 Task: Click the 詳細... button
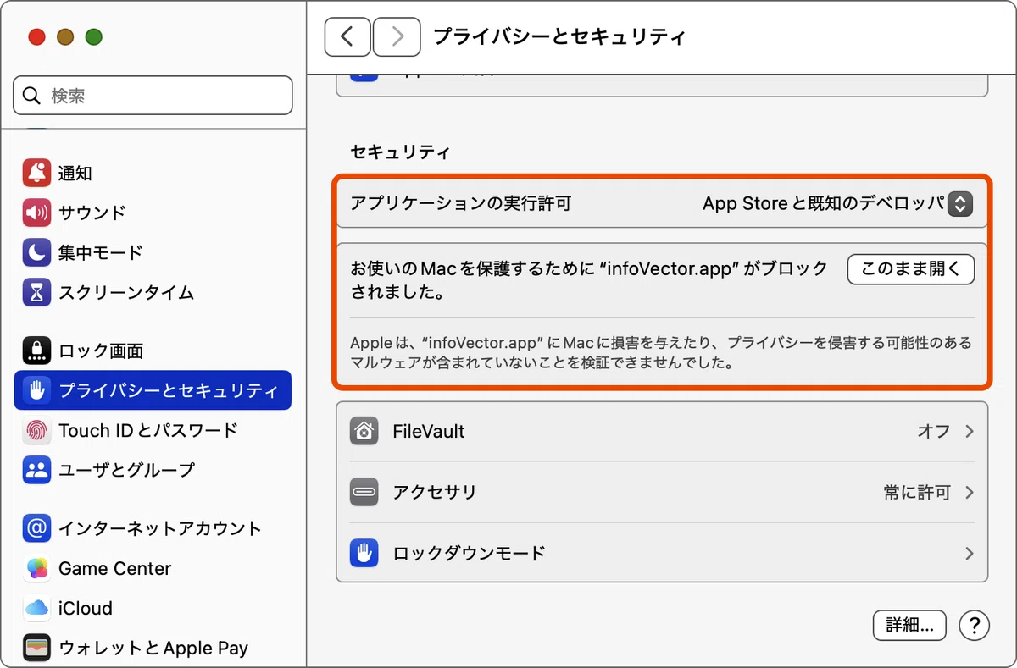tap(909, 626)
